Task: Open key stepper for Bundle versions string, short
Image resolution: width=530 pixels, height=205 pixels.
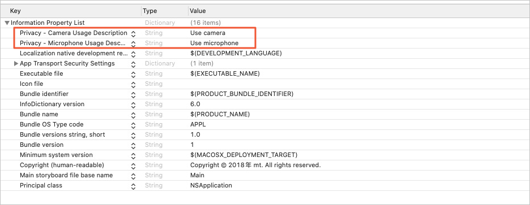Action: [x=134, y=135]
